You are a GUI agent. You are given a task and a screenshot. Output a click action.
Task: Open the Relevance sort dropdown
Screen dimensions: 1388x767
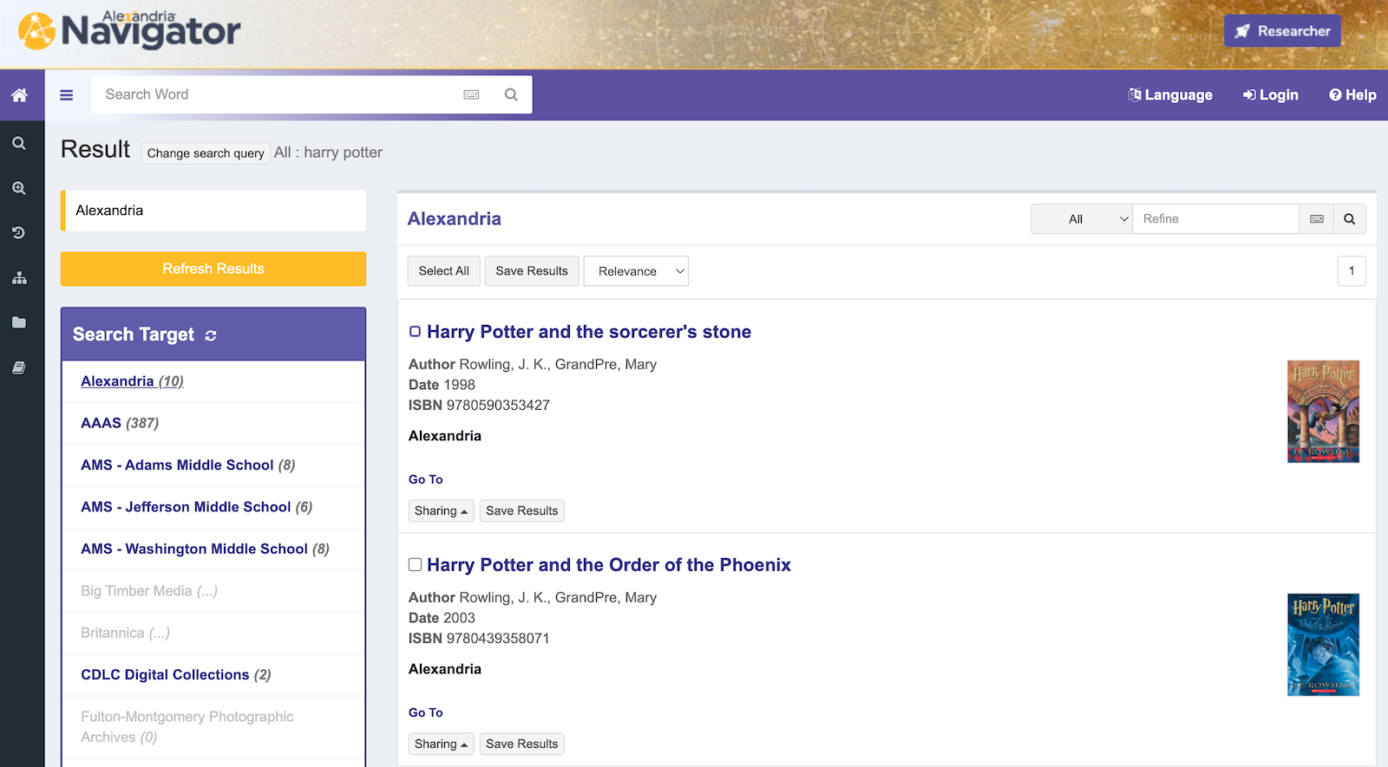click(636, 271)
